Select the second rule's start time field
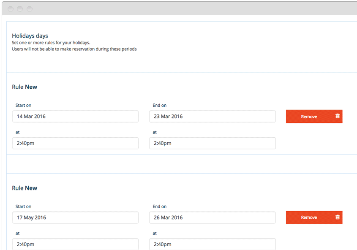Image resolution: width=357 pixels, height=250 pixels. pos(75,244)
